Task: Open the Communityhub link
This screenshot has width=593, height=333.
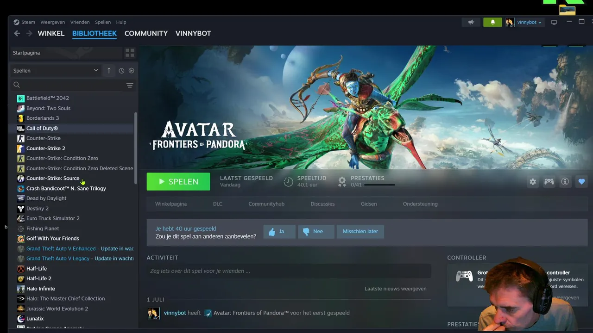Action: click(266, 204)
